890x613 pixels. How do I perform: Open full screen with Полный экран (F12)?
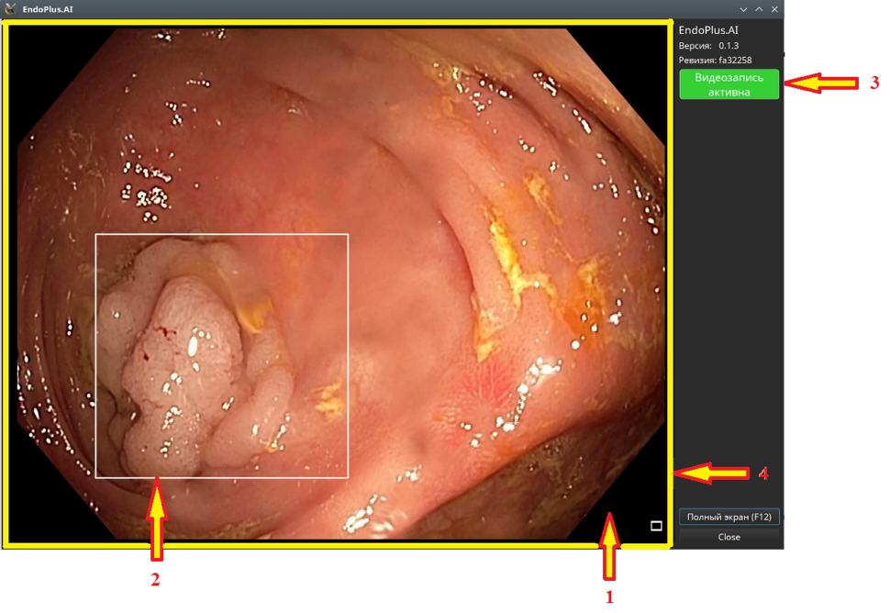(x=729, y=517)
